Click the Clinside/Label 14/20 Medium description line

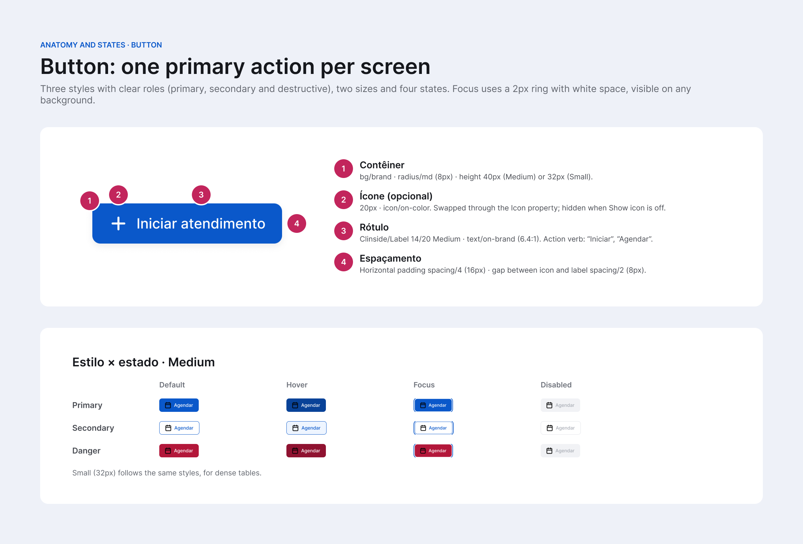506,239
